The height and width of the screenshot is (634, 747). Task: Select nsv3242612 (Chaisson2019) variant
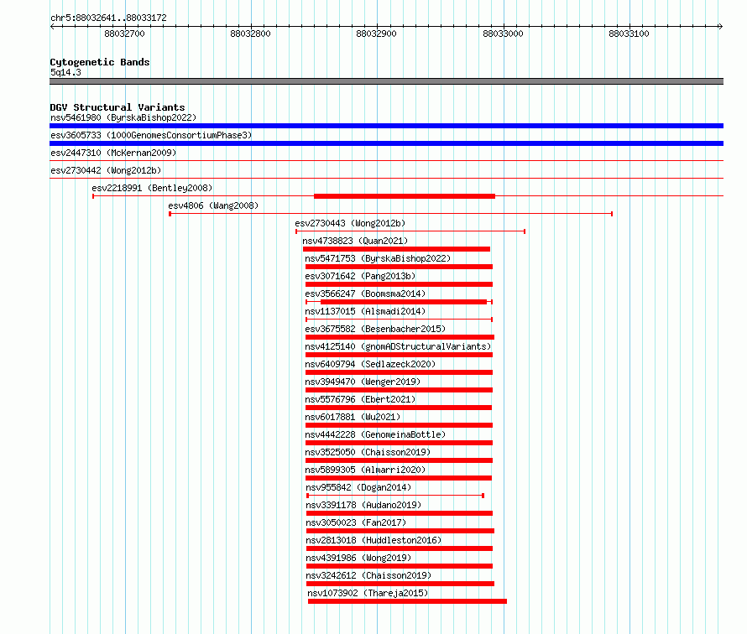point(368,575)
